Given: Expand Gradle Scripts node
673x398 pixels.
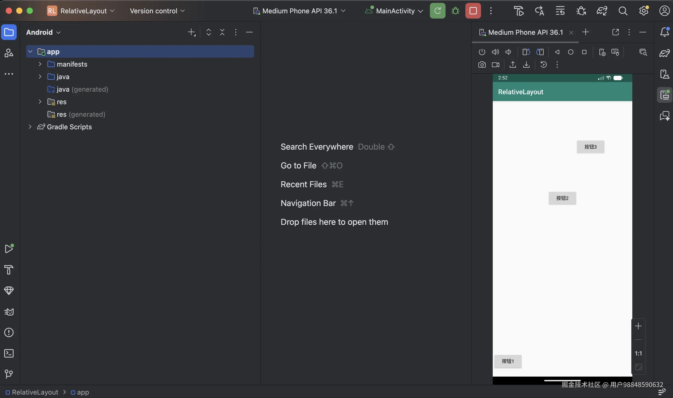Looking at the screenshot, I should 30,127.
